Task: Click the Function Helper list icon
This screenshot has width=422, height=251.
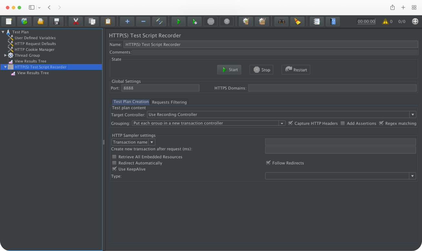Action: point(317,22)
